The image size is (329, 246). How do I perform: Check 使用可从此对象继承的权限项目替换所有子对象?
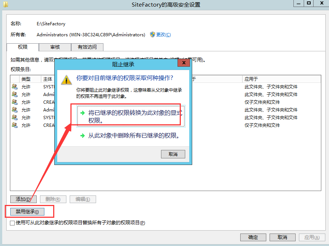[12, 223]
